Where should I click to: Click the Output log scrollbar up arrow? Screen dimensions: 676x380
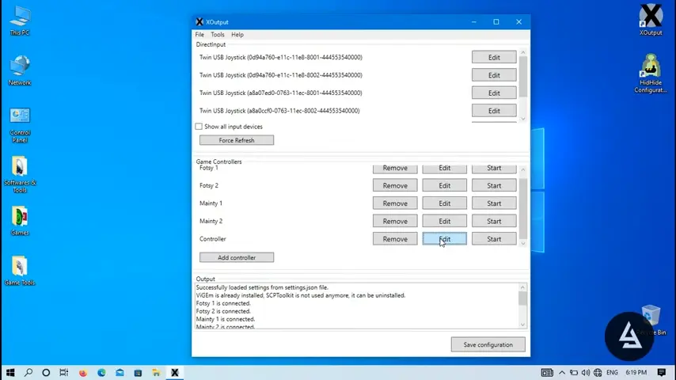pyautogui.click(x=522, y=287)
